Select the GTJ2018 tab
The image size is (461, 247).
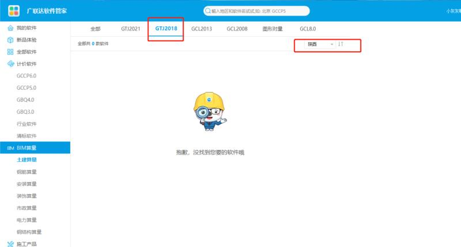166,28
